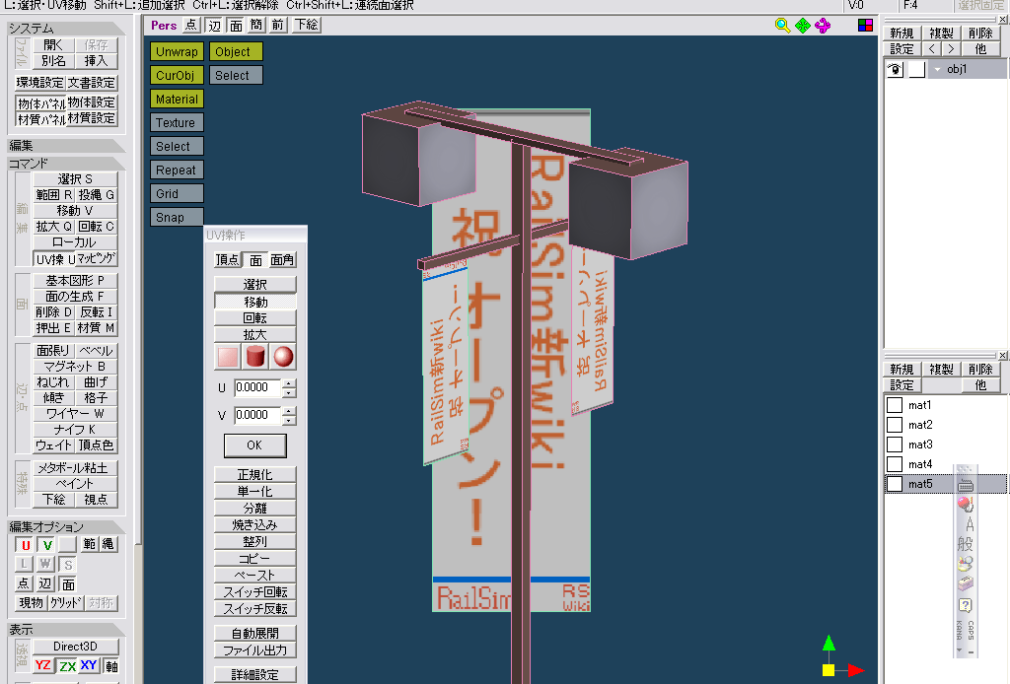Close the material panel with X
Image resolution: width=1010 pixels, height=684 pixels.
(1002, 355)
